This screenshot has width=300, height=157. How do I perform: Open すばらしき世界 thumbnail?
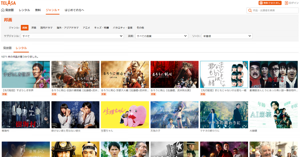(x=26, y=74)
